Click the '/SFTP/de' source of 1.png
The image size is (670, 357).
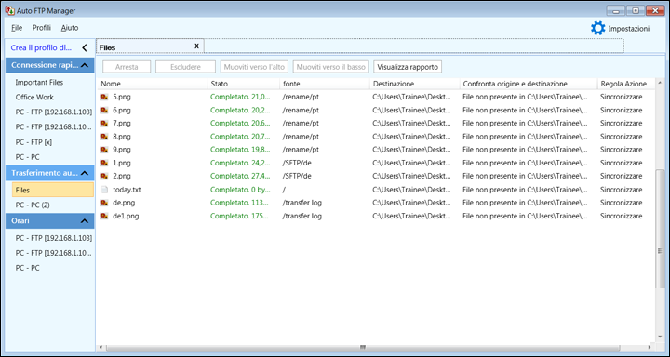[297, 163]
